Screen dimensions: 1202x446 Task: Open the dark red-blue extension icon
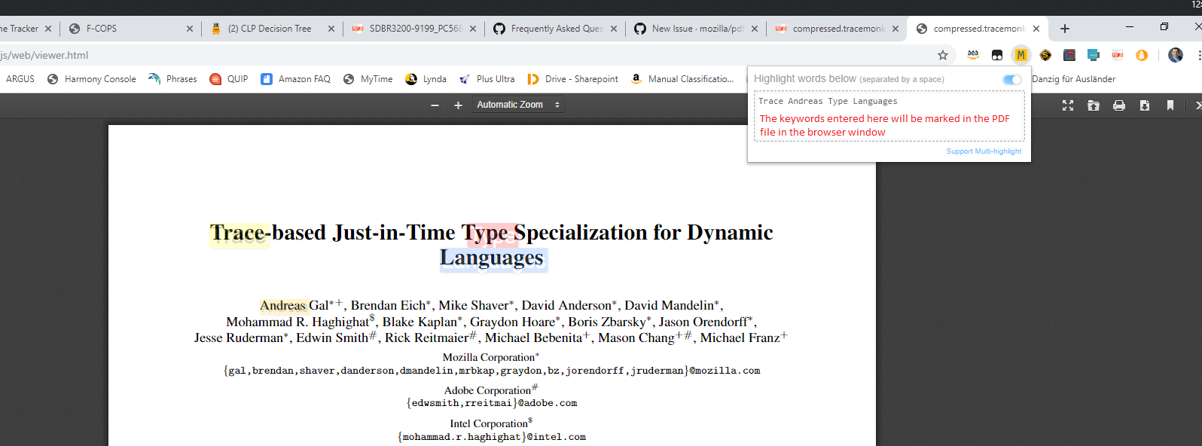point(1069,55)
